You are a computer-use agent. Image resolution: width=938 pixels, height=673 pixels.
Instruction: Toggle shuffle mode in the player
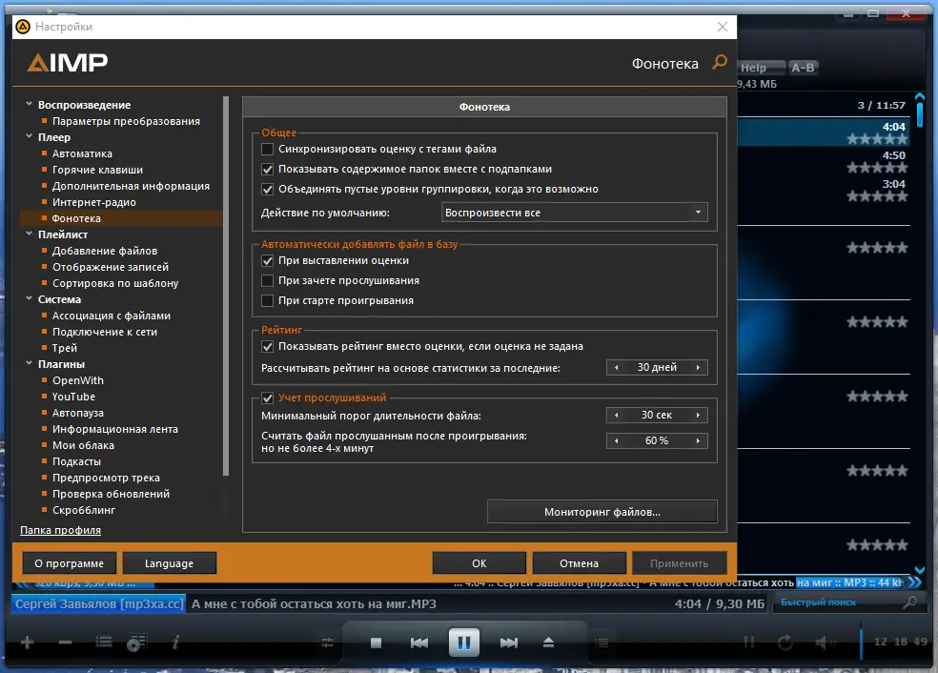pyautogui.click(x=749, y=642)
